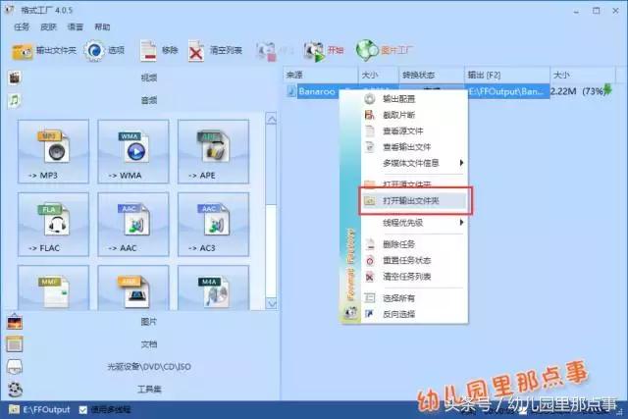The image size is (628, 419).
Task: Choose 反向选择 to invert selection
Action: pyautogui.click(x=413, y=314)
